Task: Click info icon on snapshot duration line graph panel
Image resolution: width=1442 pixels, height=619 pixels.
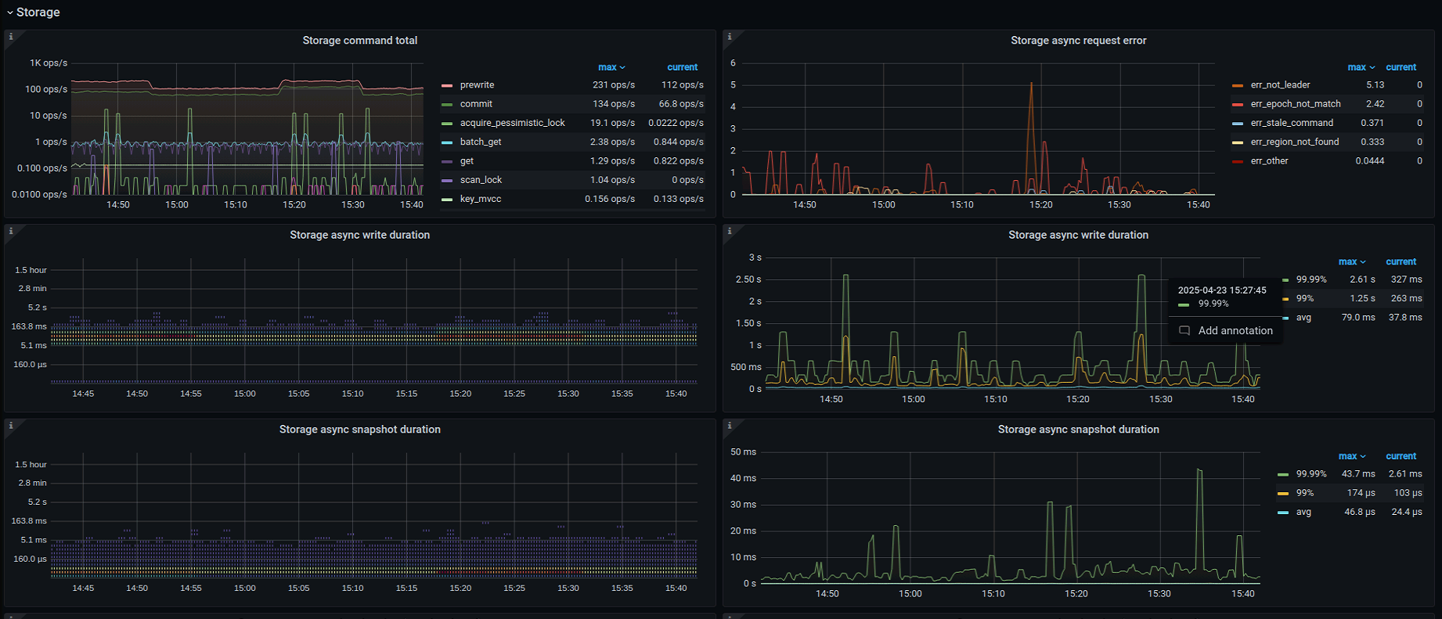Action: tap(730, 426)
